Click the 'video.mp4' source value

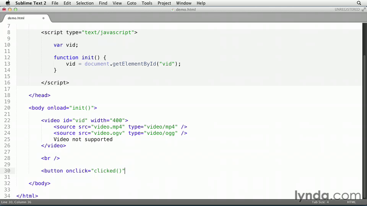point(108,127)
